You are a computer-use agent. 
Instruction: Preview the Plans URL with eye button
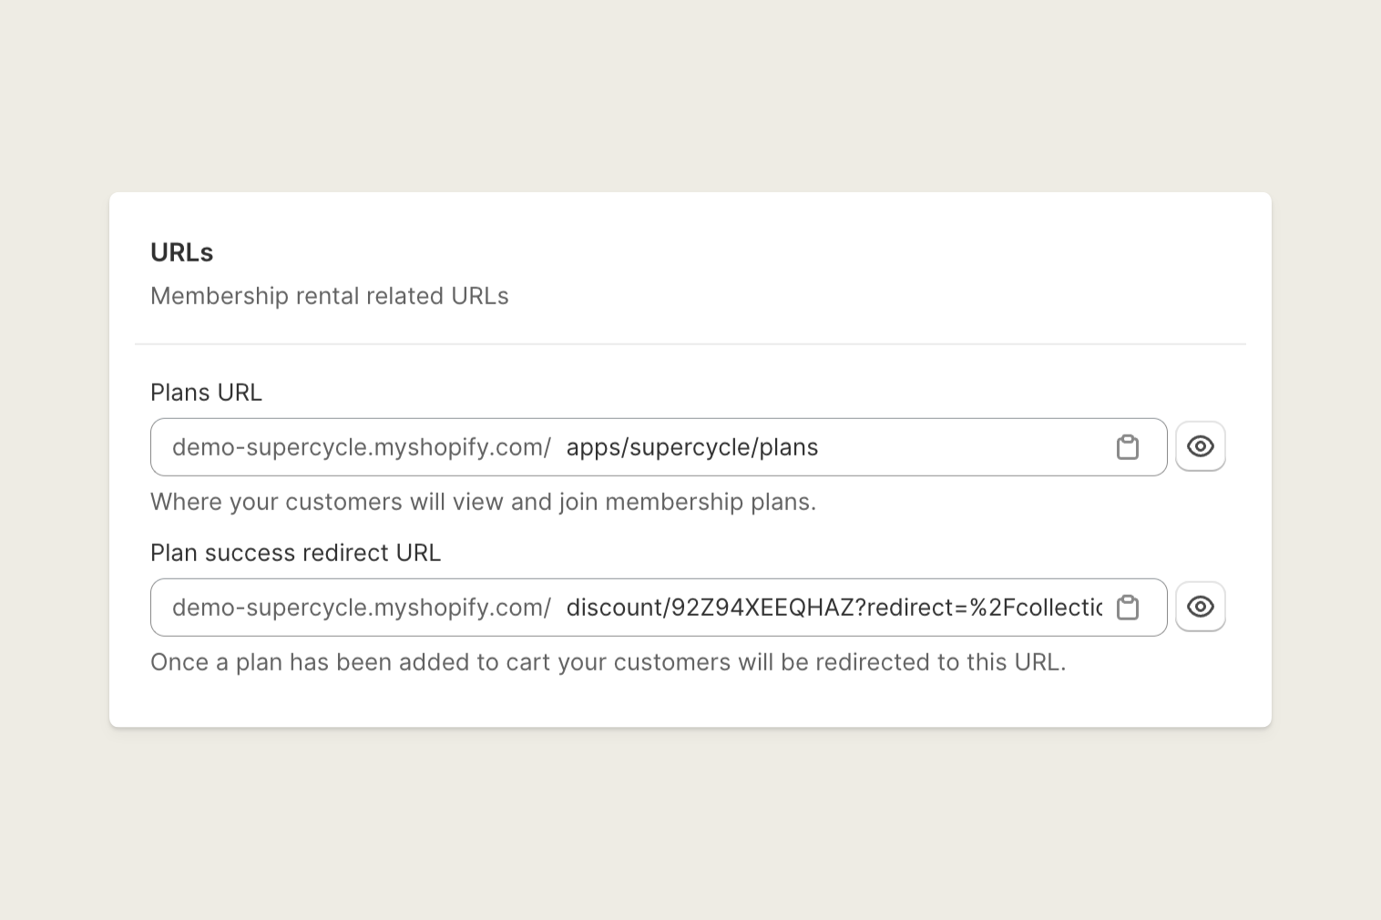pyautogui.click(x=1200, y=446)
